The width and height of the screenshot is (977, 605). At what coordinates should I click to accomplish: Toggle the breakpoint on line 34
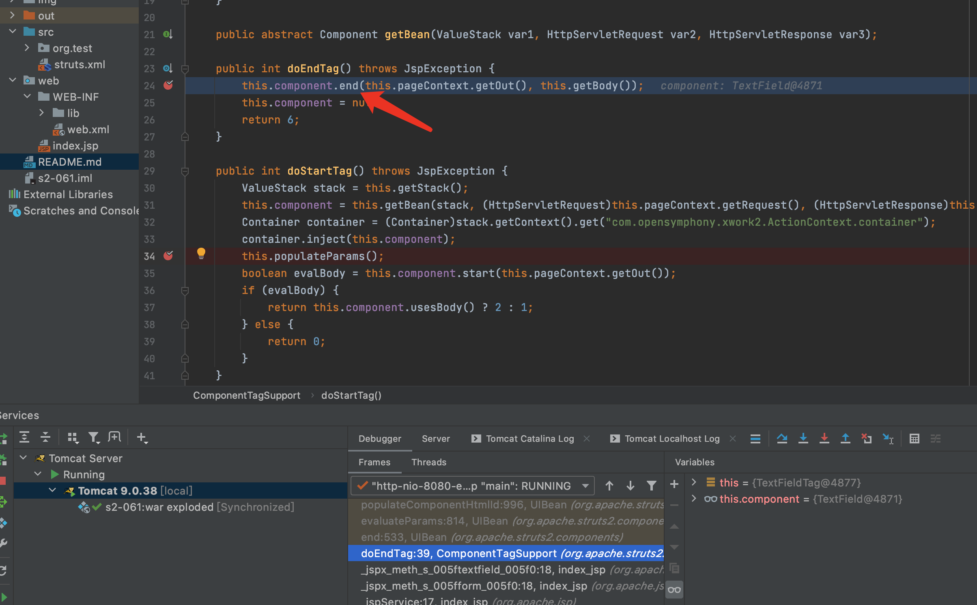[168, 256]
